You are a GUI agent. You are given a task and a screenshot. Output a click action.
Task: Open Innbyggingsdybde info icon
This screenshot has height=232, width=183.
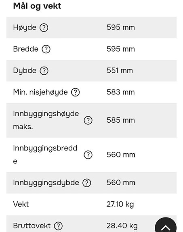(x=87, y=183)
